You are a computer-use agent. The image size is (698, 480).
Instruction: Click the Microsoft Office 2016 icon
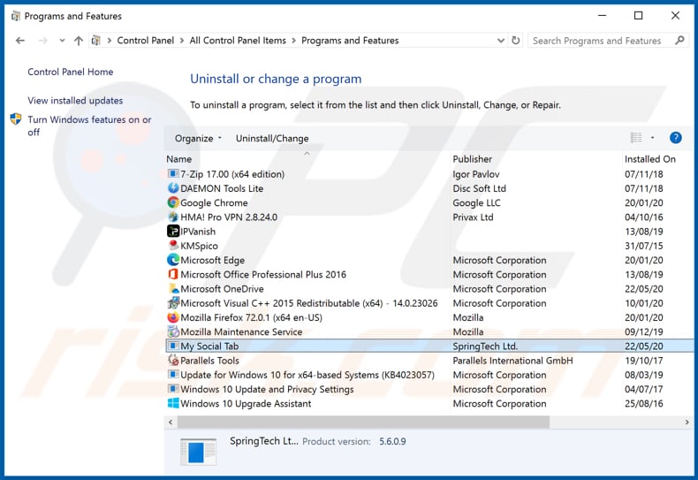coord(172,274)
